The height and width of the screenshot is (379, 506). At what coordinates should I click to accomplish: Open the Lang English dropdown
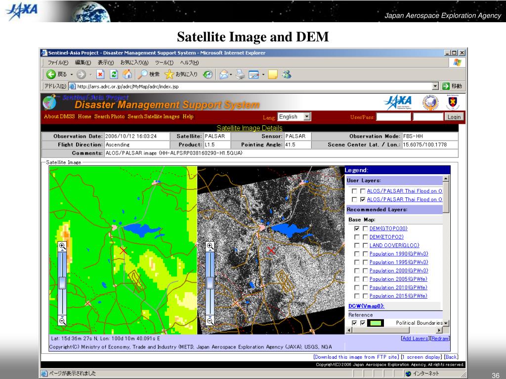point(294,116)
